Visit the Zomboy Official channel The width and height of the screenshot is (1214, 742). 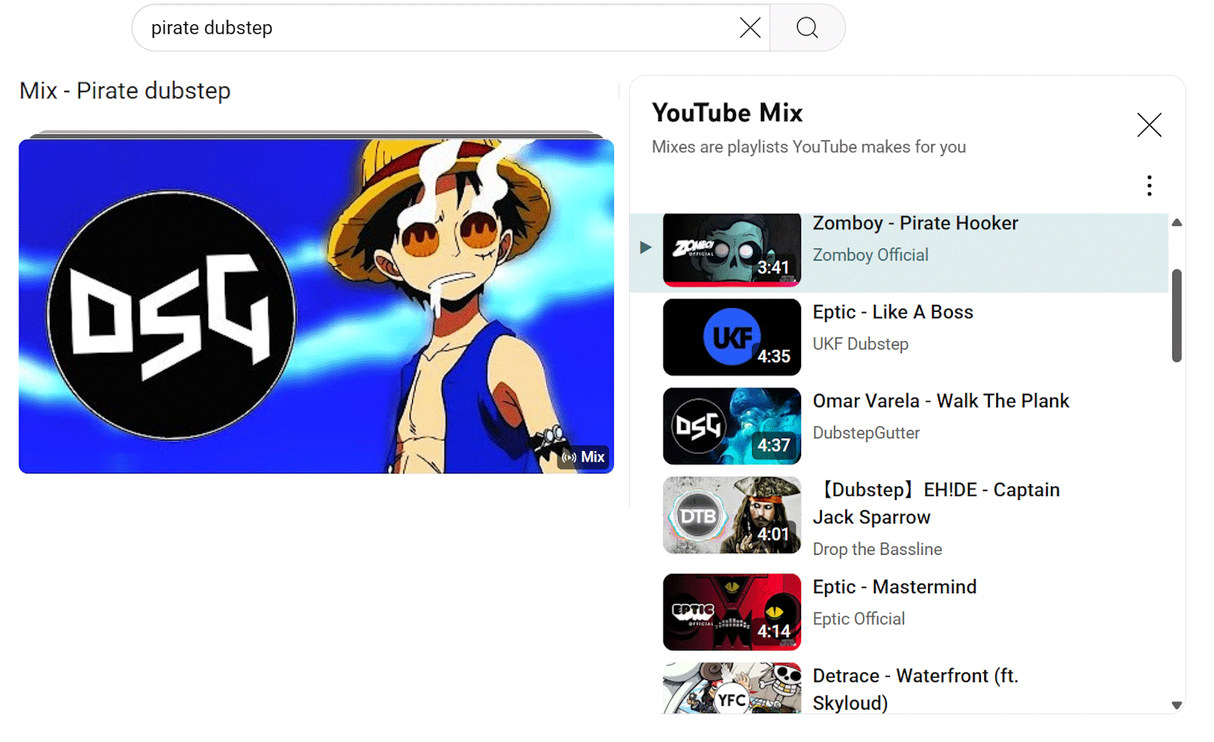tap(870, 255)
